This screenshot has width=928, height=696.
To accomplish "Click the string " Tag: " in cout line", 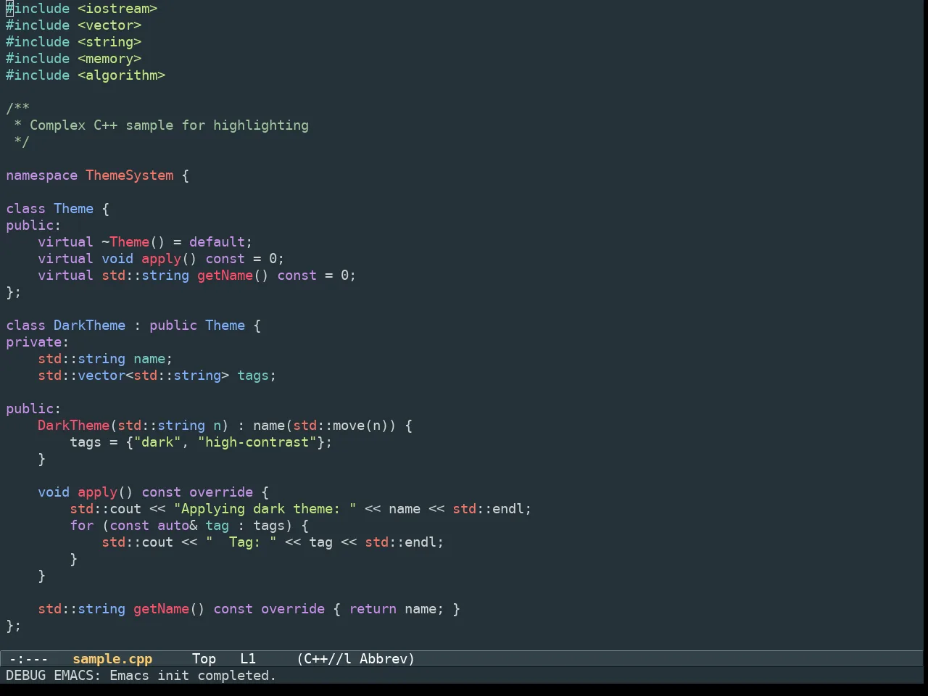I will [241, 542].
